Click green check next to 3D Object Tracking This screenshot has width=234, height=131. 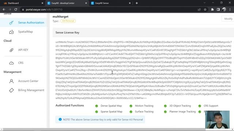165,106
